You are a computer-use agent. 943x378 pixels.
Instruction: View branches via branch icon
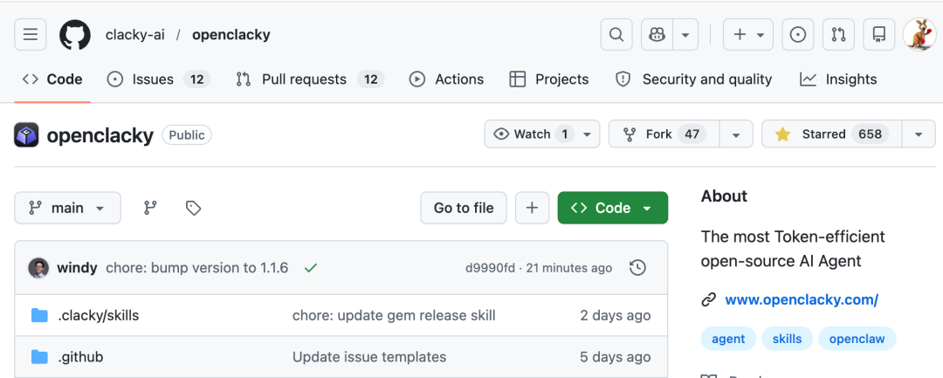pyautogui.click(x=150, y=208)
